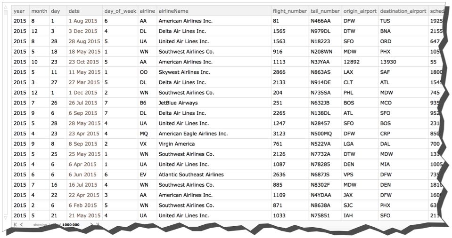Go to next page of results
The height and width of the screenshot is (238, 452).
pos(91,224)
